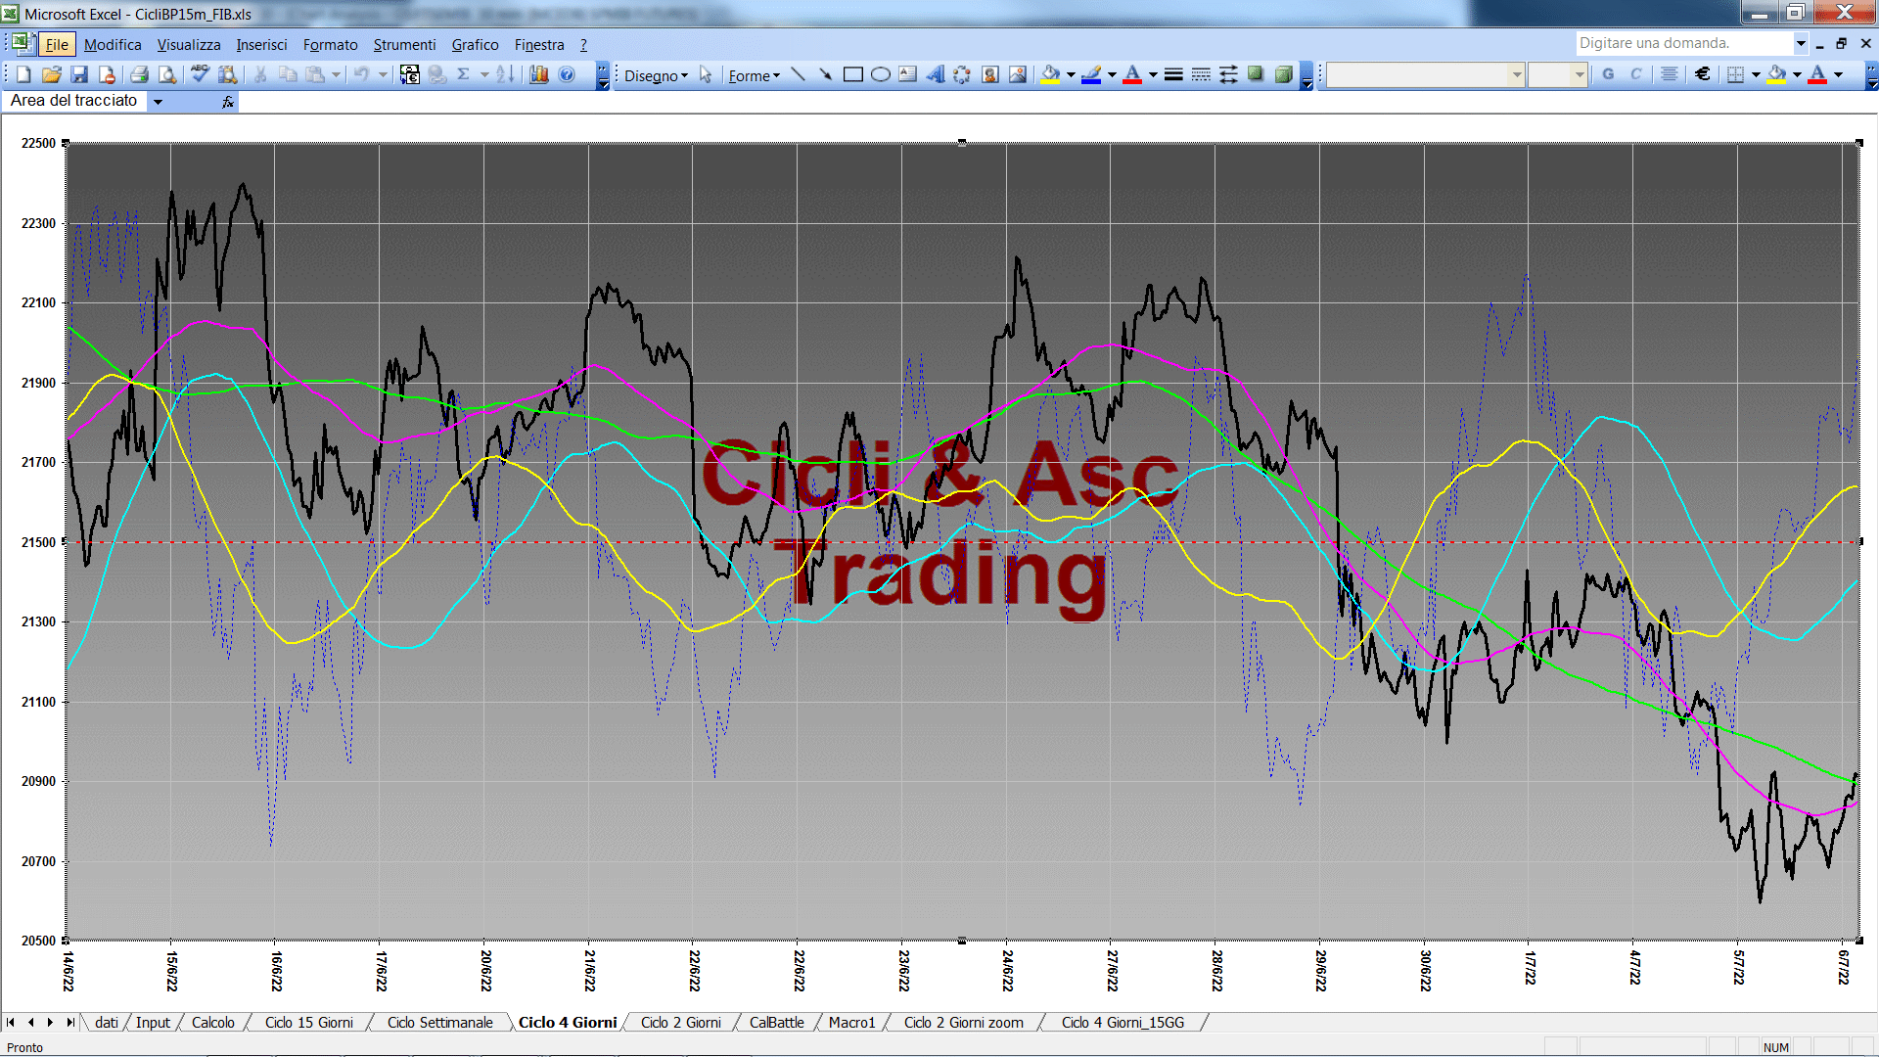This screenshot has width=1879, height=1057.
Task: Insert a Text Box
Action: [908, 75]
